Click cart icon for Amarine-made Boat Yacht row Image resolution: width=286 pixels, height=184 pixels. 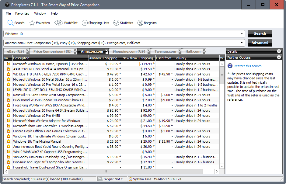click(x=9, y=146)
